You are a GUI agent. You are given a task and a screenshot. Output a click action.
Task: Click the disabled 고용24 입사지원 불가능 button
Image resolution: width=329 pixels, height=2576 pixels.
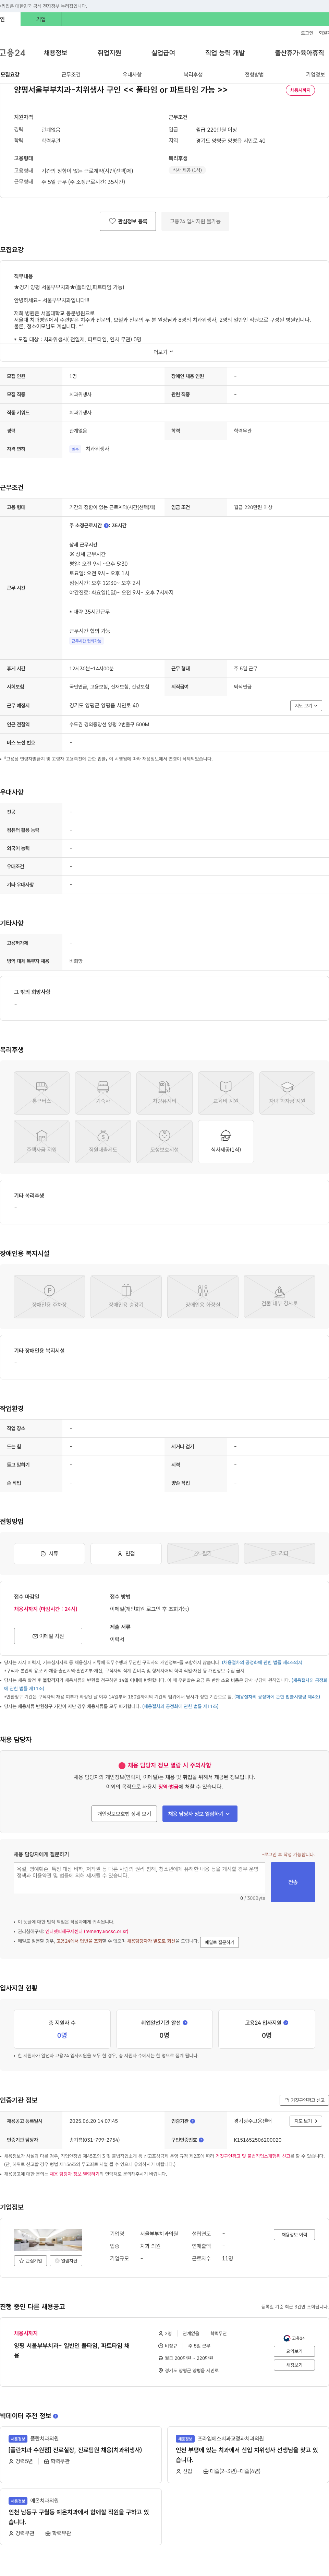point(195,221)
